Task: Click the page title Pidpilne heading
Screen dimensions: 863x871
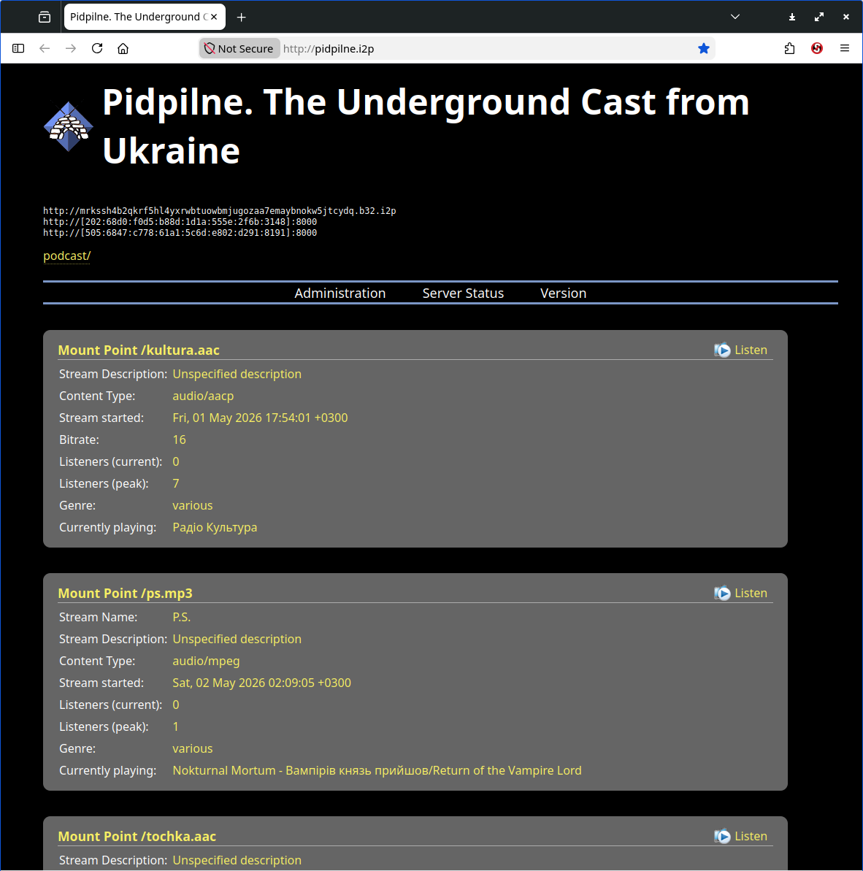Action: coord(426,126)
